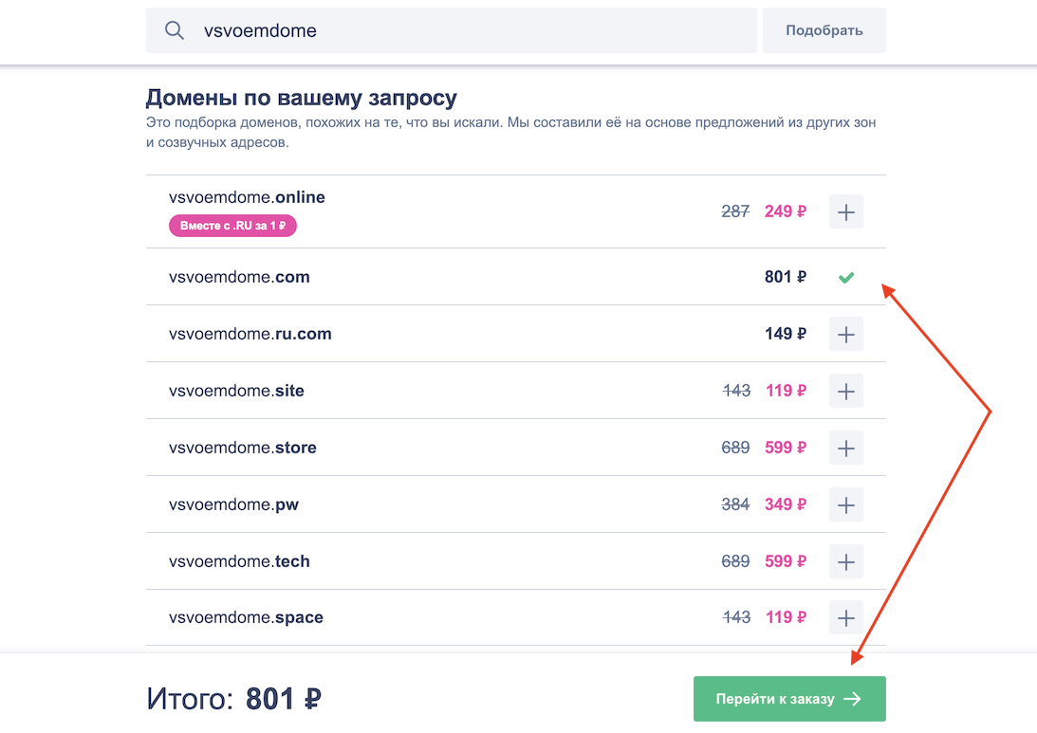The height and width of the screenshot is (733, 1037).
Task: Click the Итого 801 ₽ total
Action: click(x=233, y=700)
